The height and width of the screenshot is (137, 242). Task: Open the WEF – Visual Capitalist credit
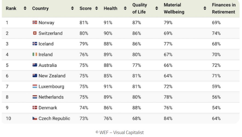119,132
